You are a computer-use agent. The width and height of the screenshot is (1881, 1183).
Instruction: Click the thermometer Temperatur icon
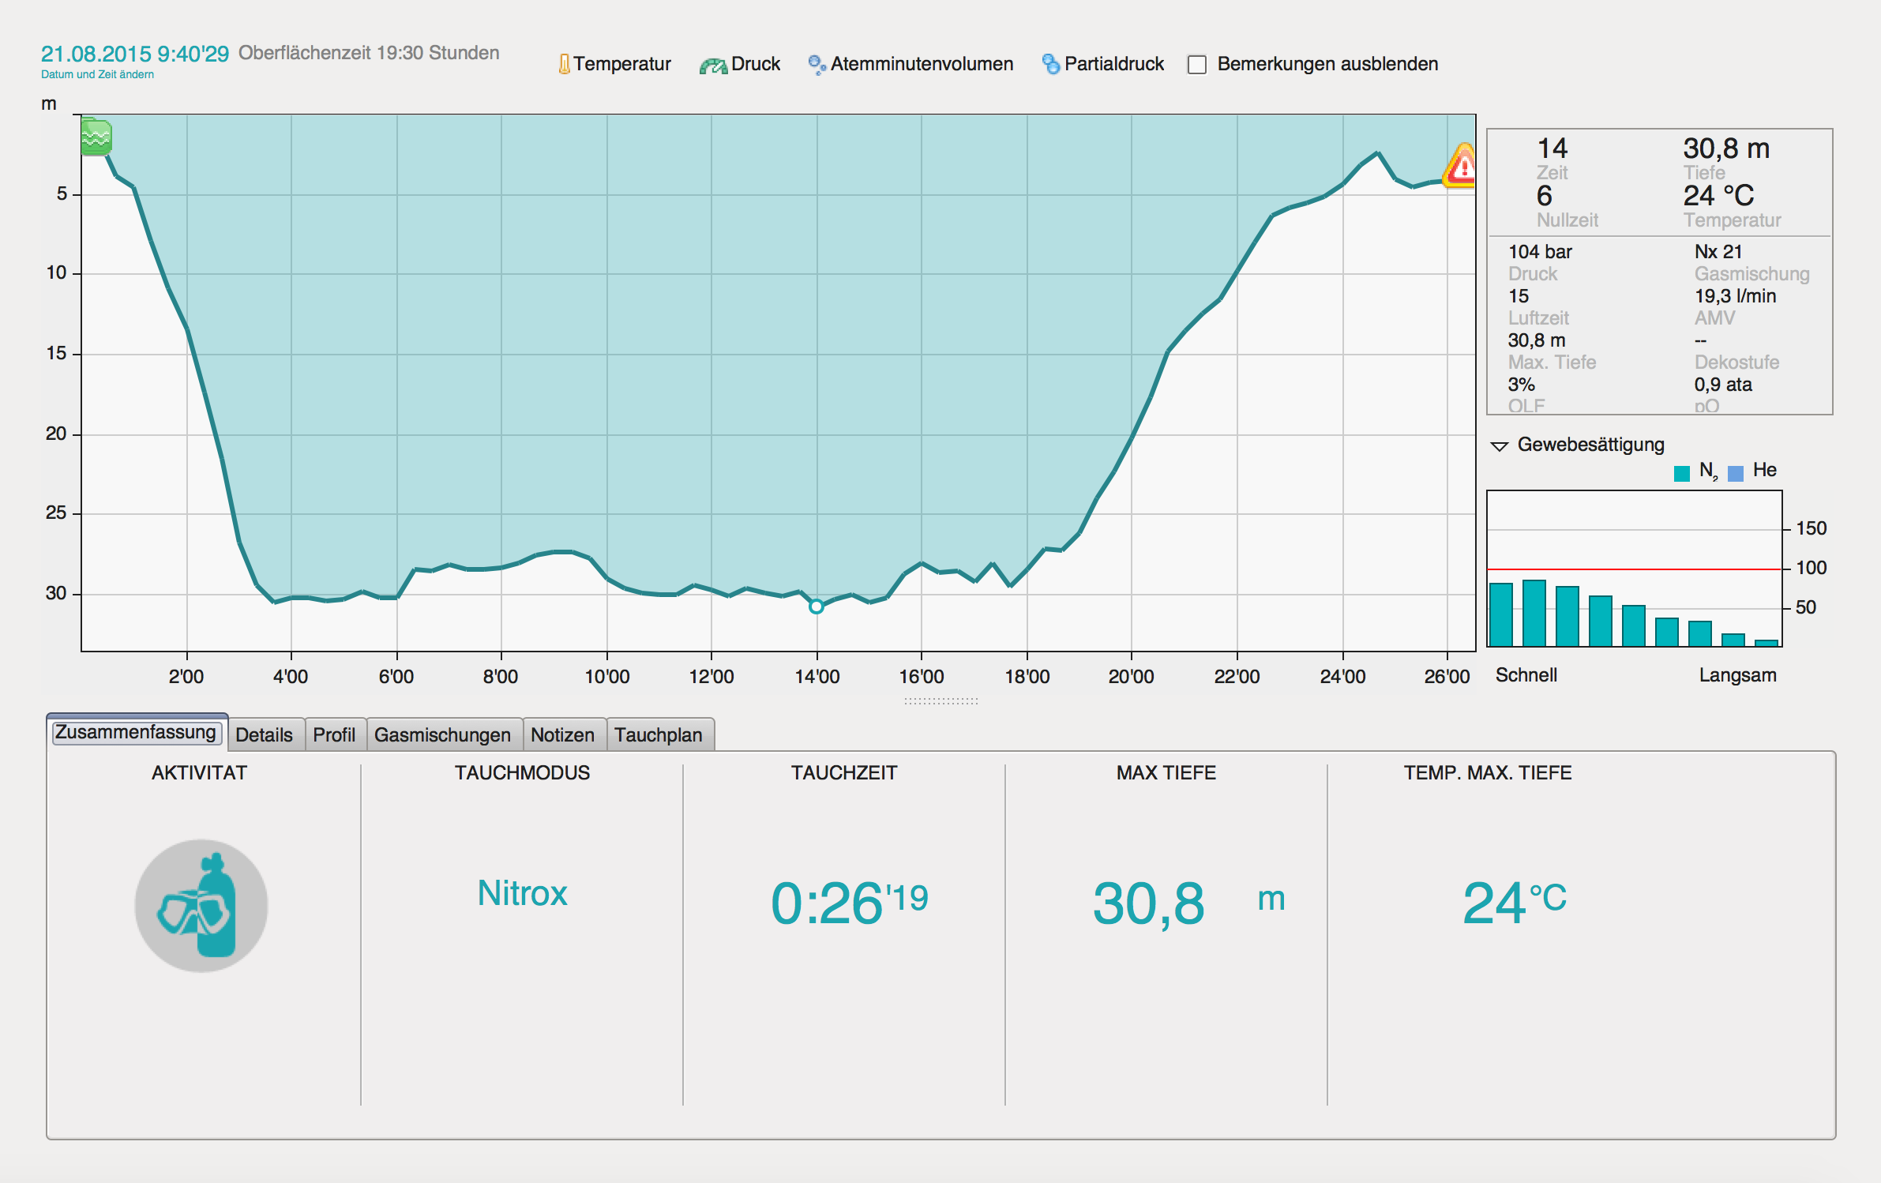564,64
